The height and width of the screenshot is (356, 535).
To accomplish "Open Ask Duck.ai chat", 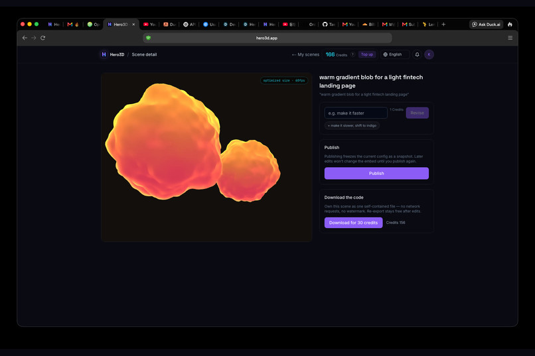I will click(x=486, y=25).
